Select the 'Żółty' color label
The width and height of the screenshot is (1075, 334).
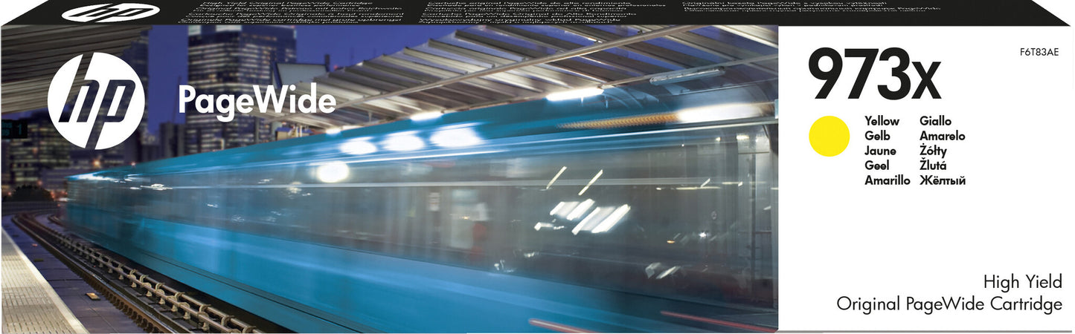point(933,151)
